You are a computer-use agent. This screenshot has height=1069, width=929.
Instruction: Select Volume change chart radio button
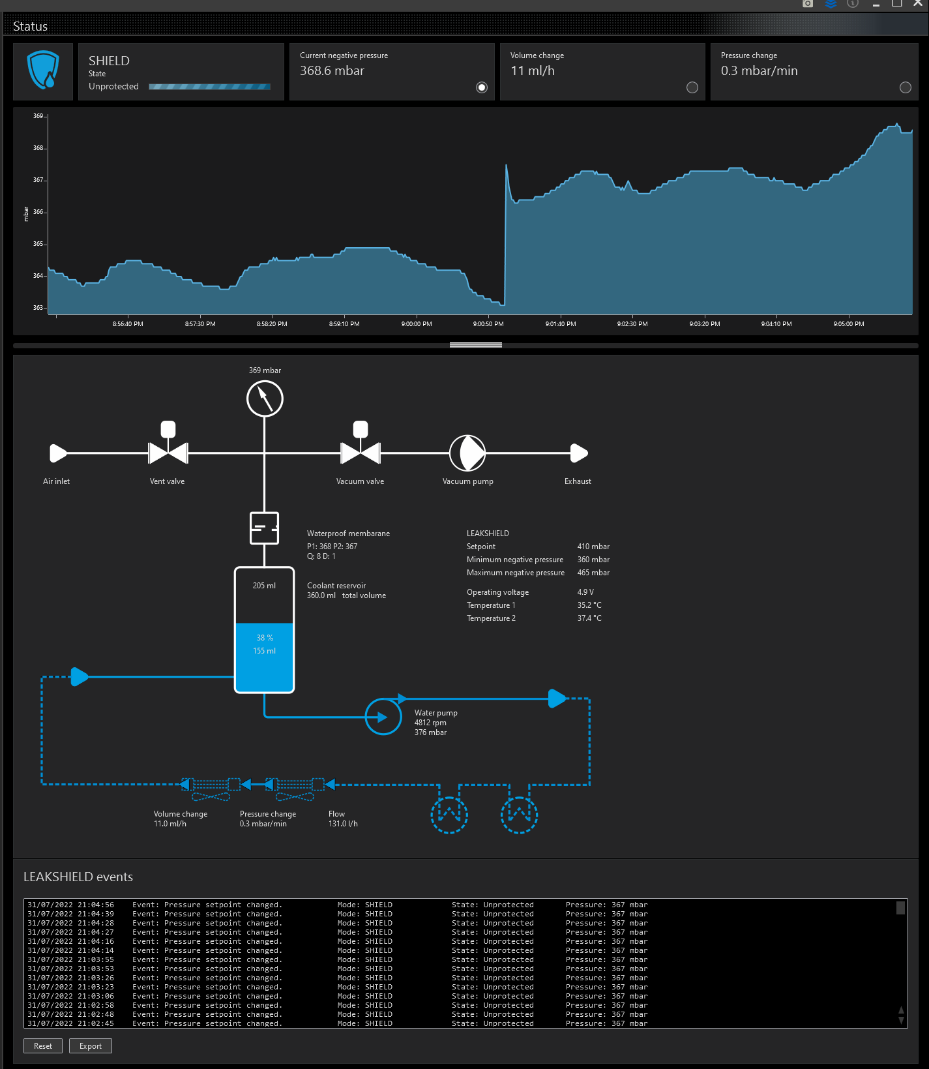tap(692, 87)
